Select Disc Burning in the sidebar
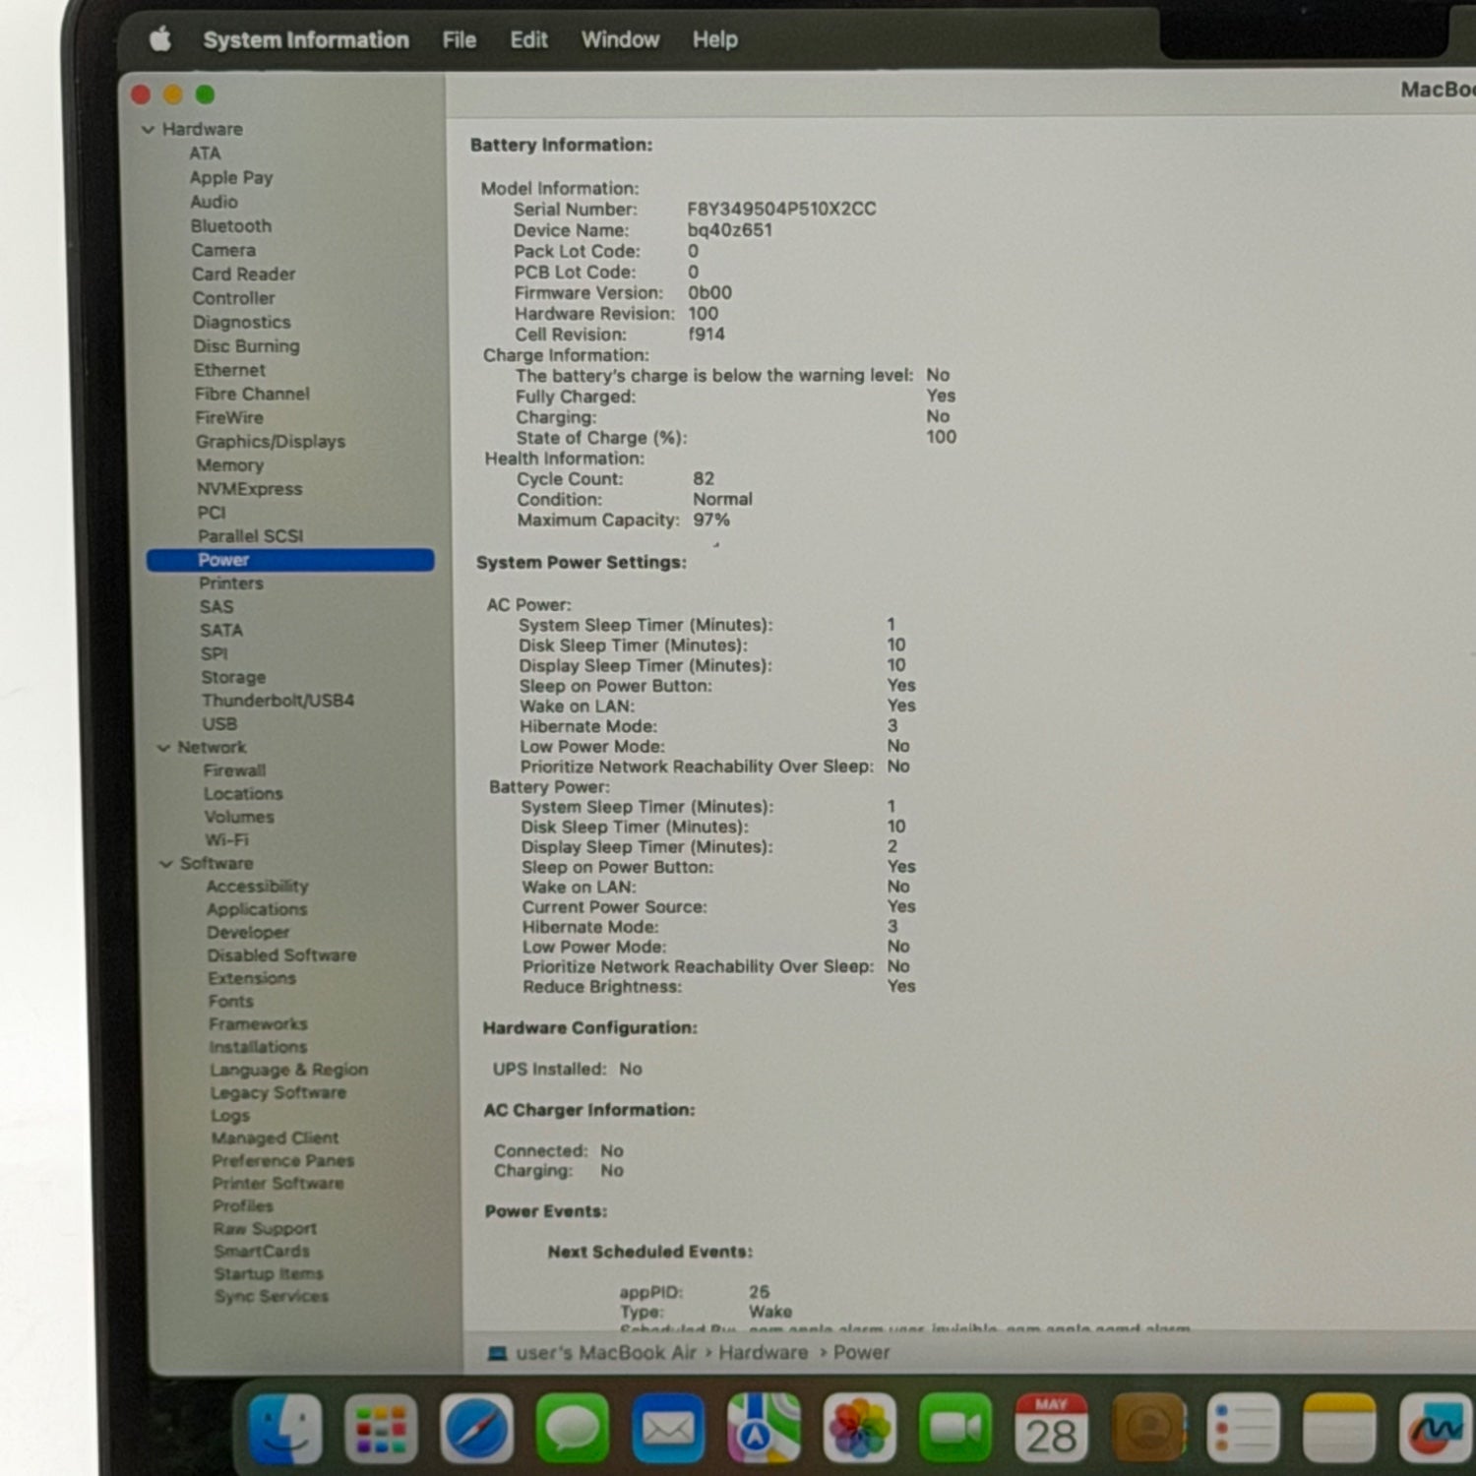The height and width of the screenshot is (1476, 1476). tap(246, 346)
